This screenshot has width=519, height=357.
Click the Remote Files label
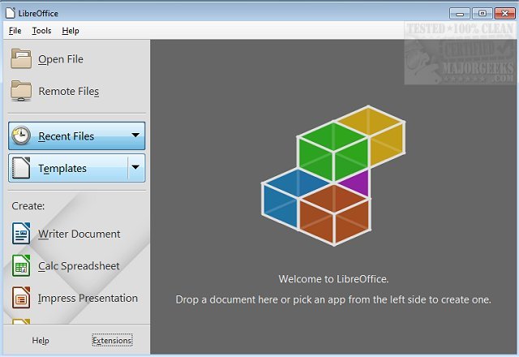pos(69,91)
